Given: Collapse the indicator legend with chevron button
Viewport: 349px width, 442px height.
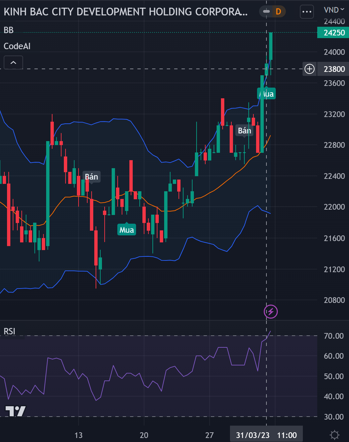Looking at the screenshot, I should click(13, 63).
